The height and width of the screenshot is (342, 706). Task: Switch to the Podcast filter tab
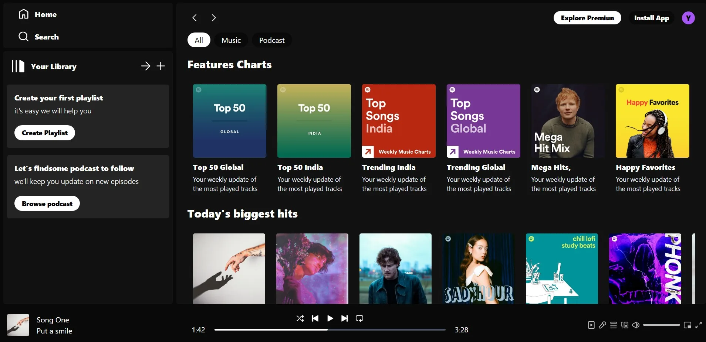click(272, 40)
